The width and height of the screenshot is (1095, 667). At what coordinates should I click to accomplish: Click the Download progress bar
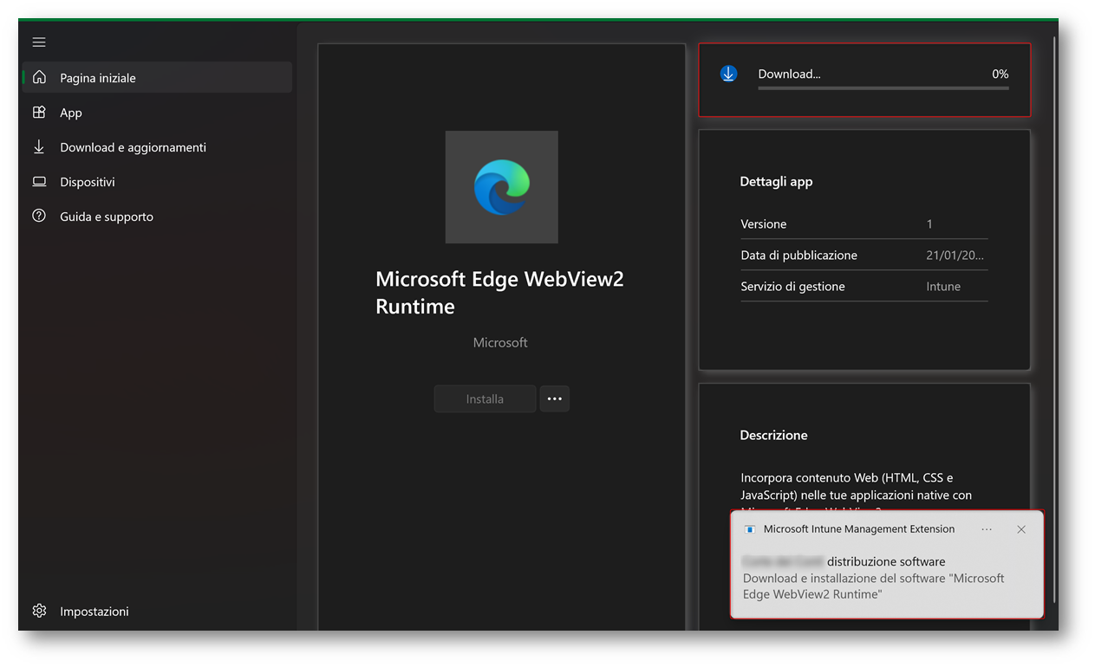click(x=883, y=87)
